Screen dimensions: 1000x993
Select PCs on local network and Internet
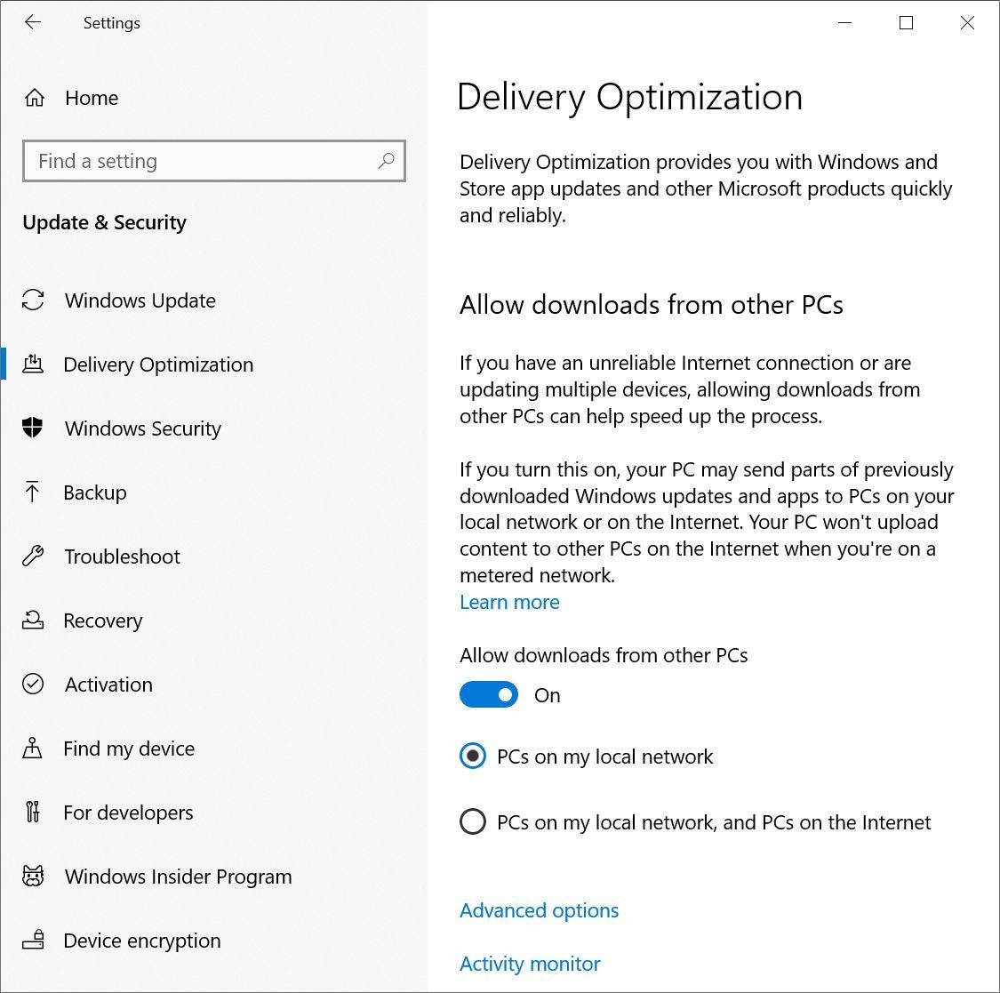pos(473,821)
